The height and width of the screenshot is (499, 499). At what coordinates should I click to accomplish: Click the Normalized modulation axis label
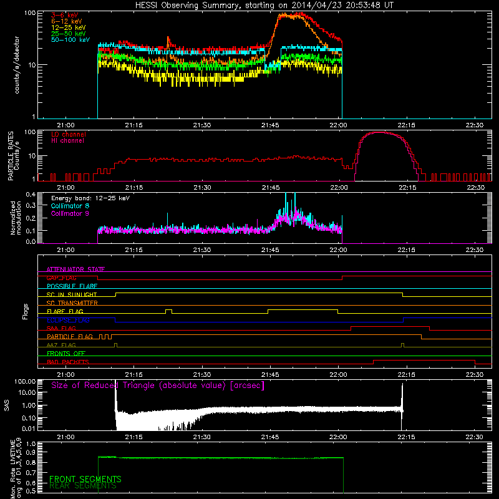[x=16, y=218]
